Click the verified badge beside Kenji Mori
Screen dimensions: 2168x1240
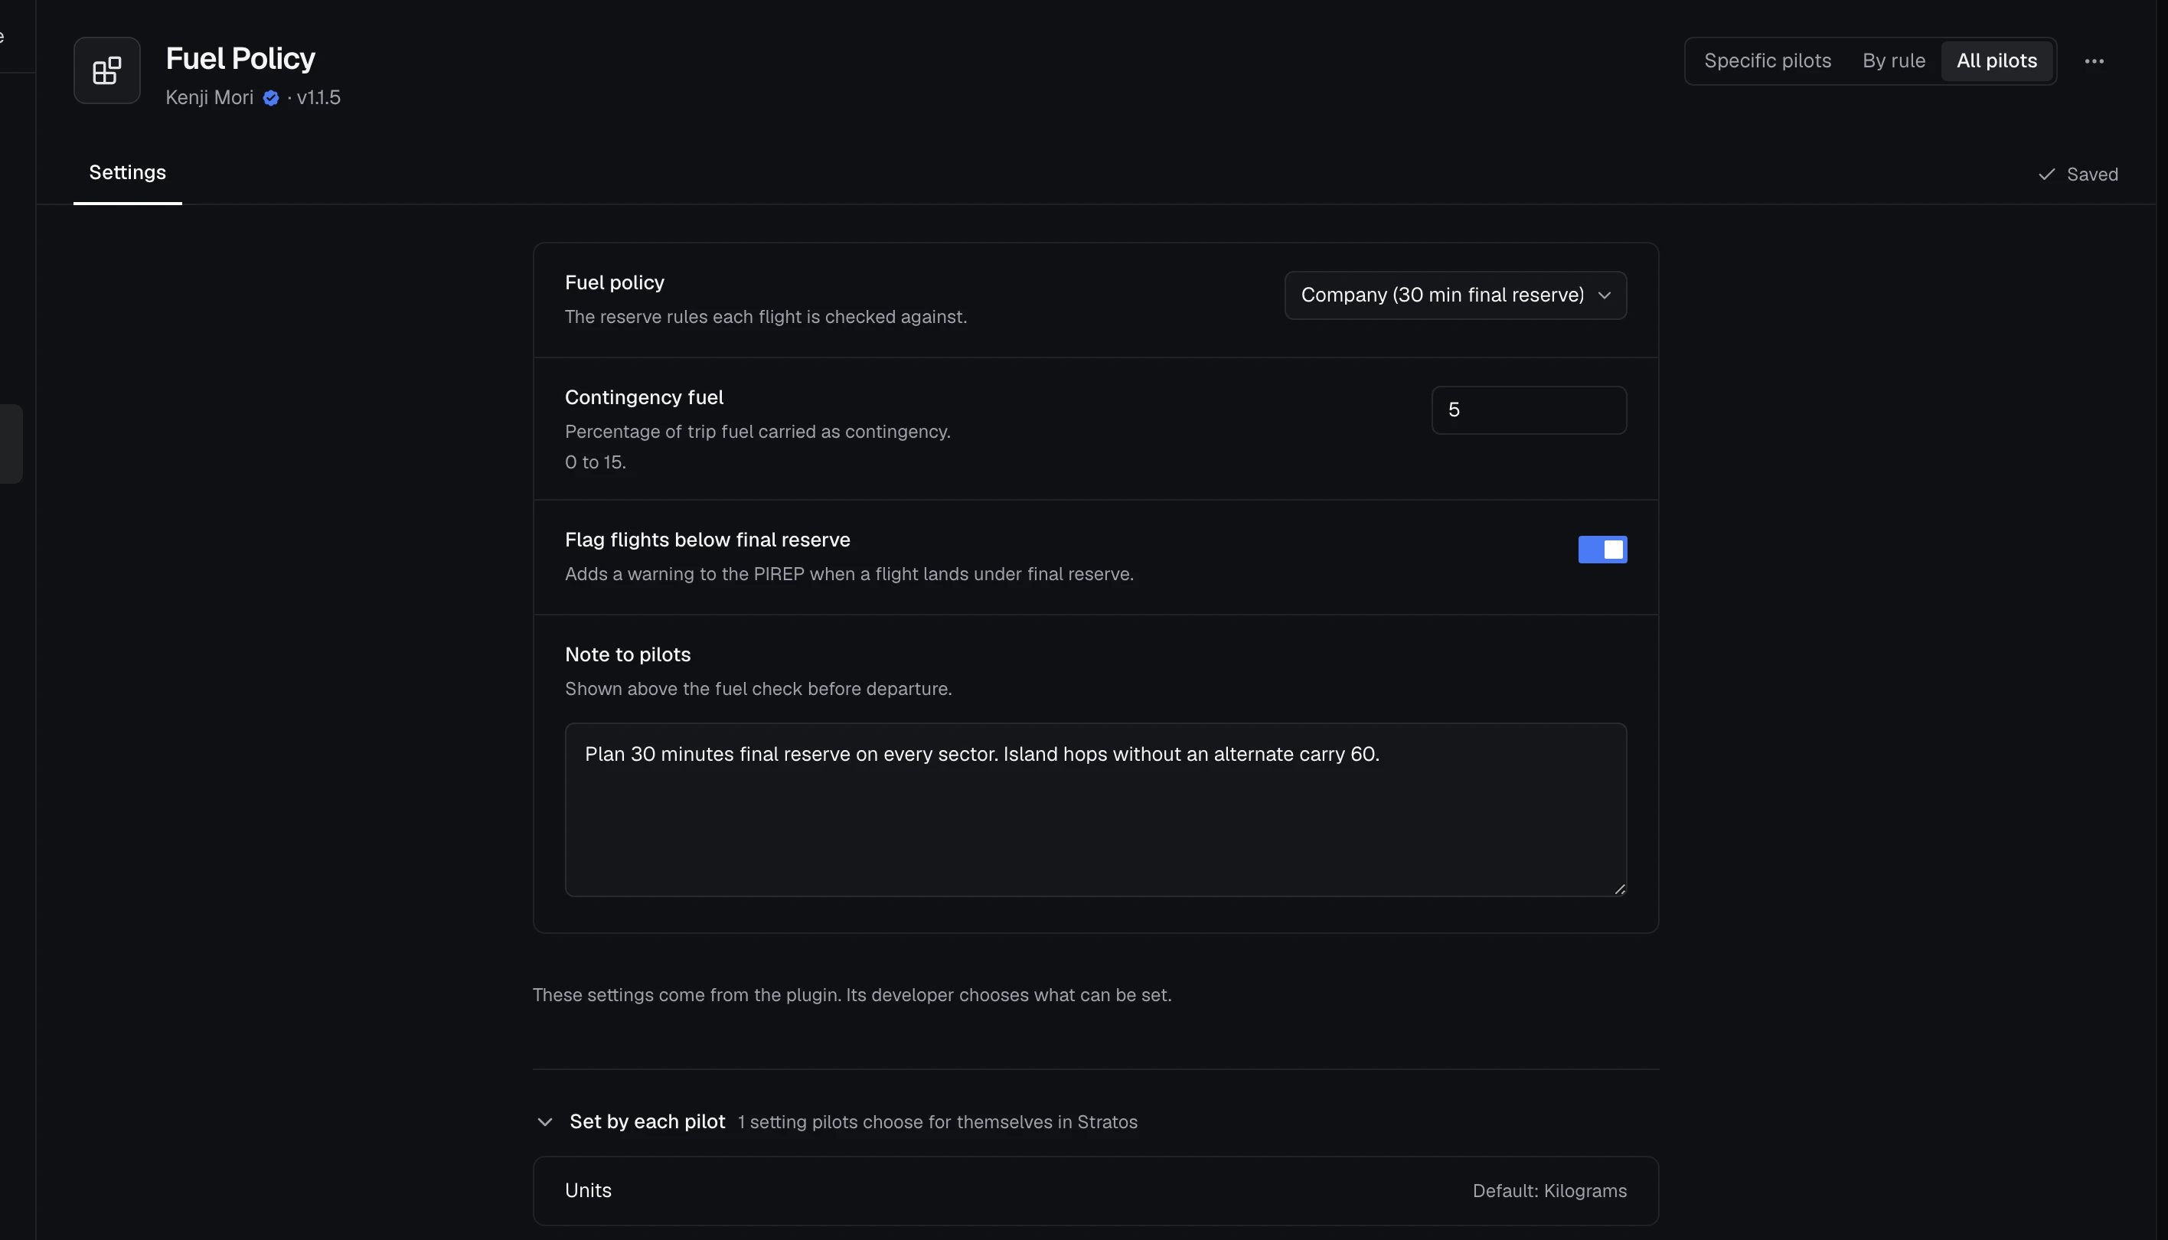tap(271, 98)
